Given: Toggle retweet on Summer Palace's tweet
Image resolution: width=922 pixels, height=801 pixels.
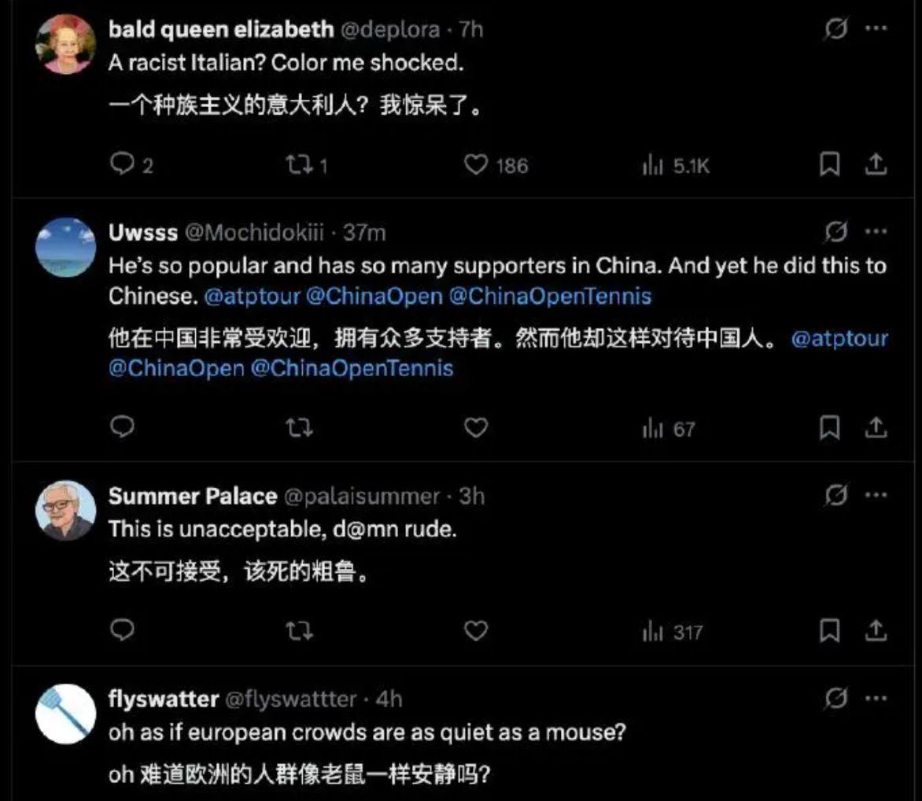Looking at the screenshot, I should (299, 632).
